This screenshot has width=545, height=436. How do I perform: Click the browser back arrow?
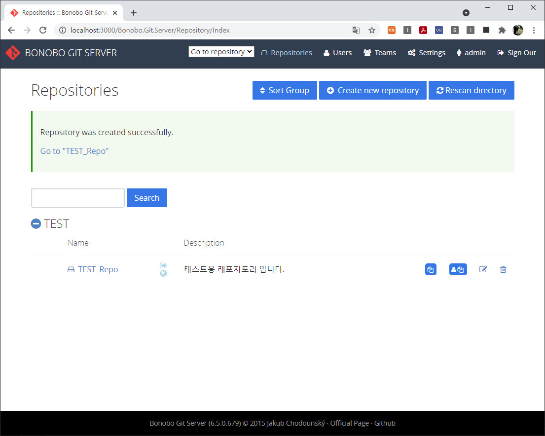tap(11, 30)
